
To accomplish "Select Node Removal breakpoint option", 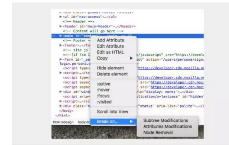I will (158, 132).
